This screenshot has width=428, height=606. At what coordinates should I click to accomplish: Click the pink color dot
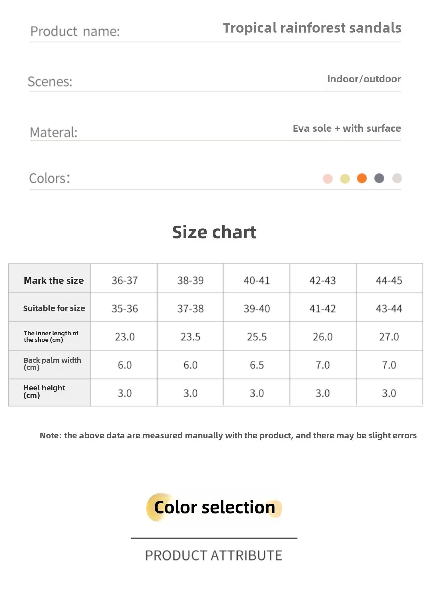328,179
